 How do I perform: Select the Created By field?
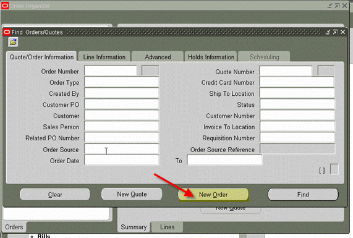(x=122, y=93)
